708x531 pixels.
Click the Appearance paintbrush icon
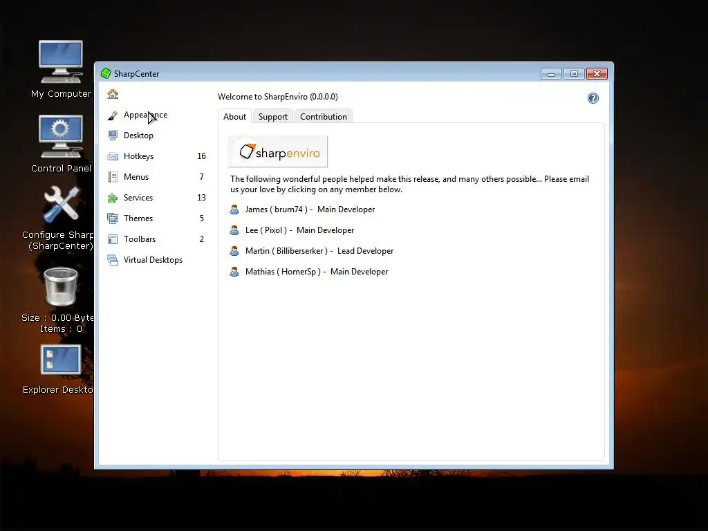point(113,115)
